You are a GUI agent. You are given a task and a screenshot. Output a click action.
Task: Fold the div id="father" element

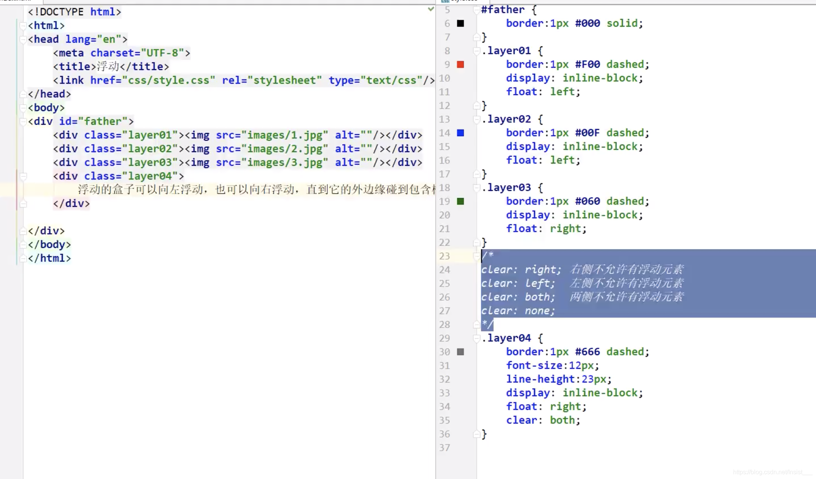tap(23, 122)
